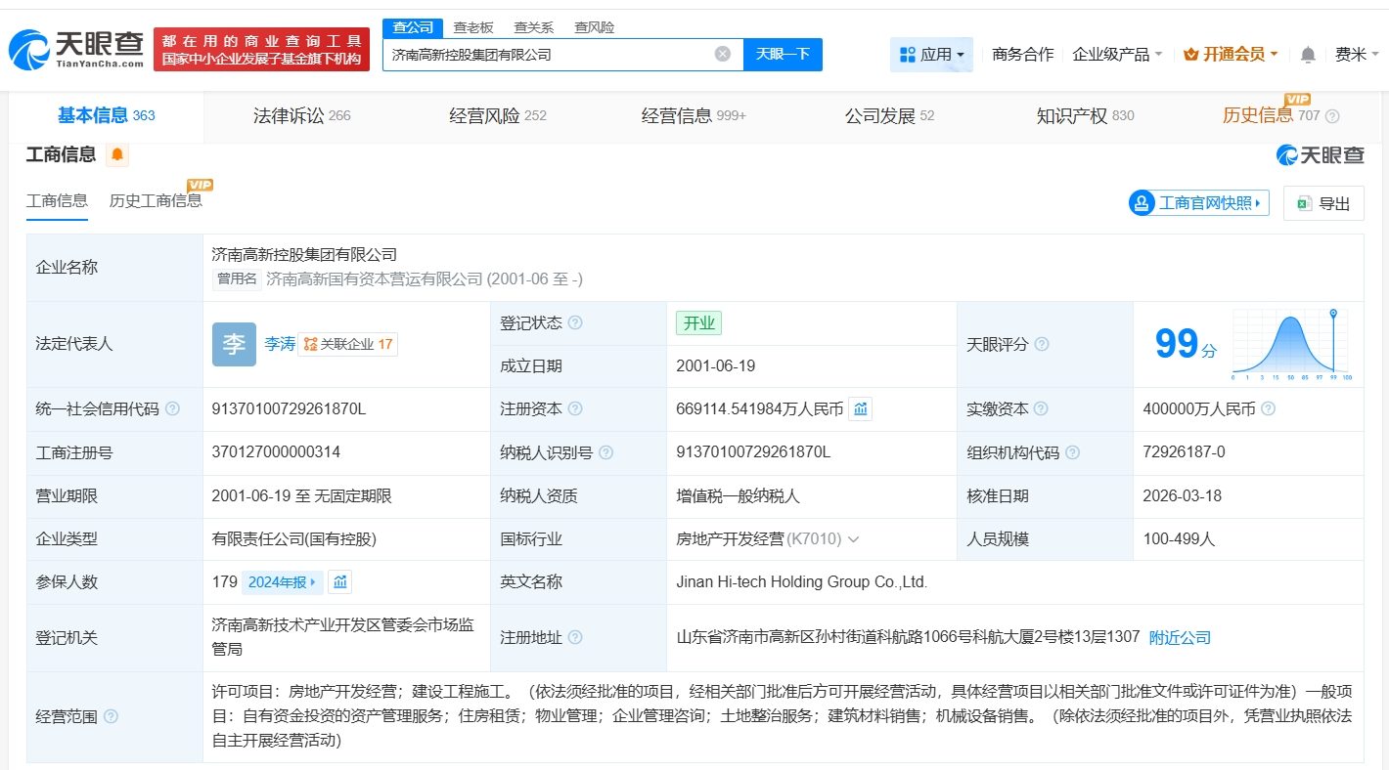Open the chart icon next to 注册资本 value
Image resolution: width=1389 pixels, height=770 pixels.
[860, 409]
